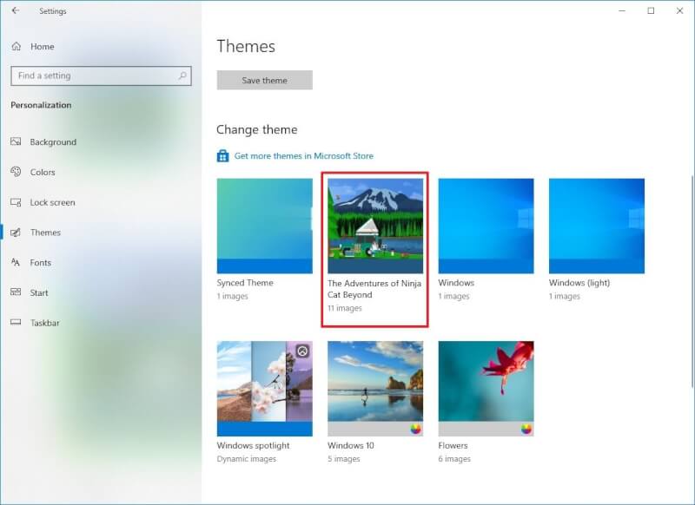The image size is (695, 505).
Task: Click 'Dynamic images' under Windows spotlight
Action: (247, 459)
